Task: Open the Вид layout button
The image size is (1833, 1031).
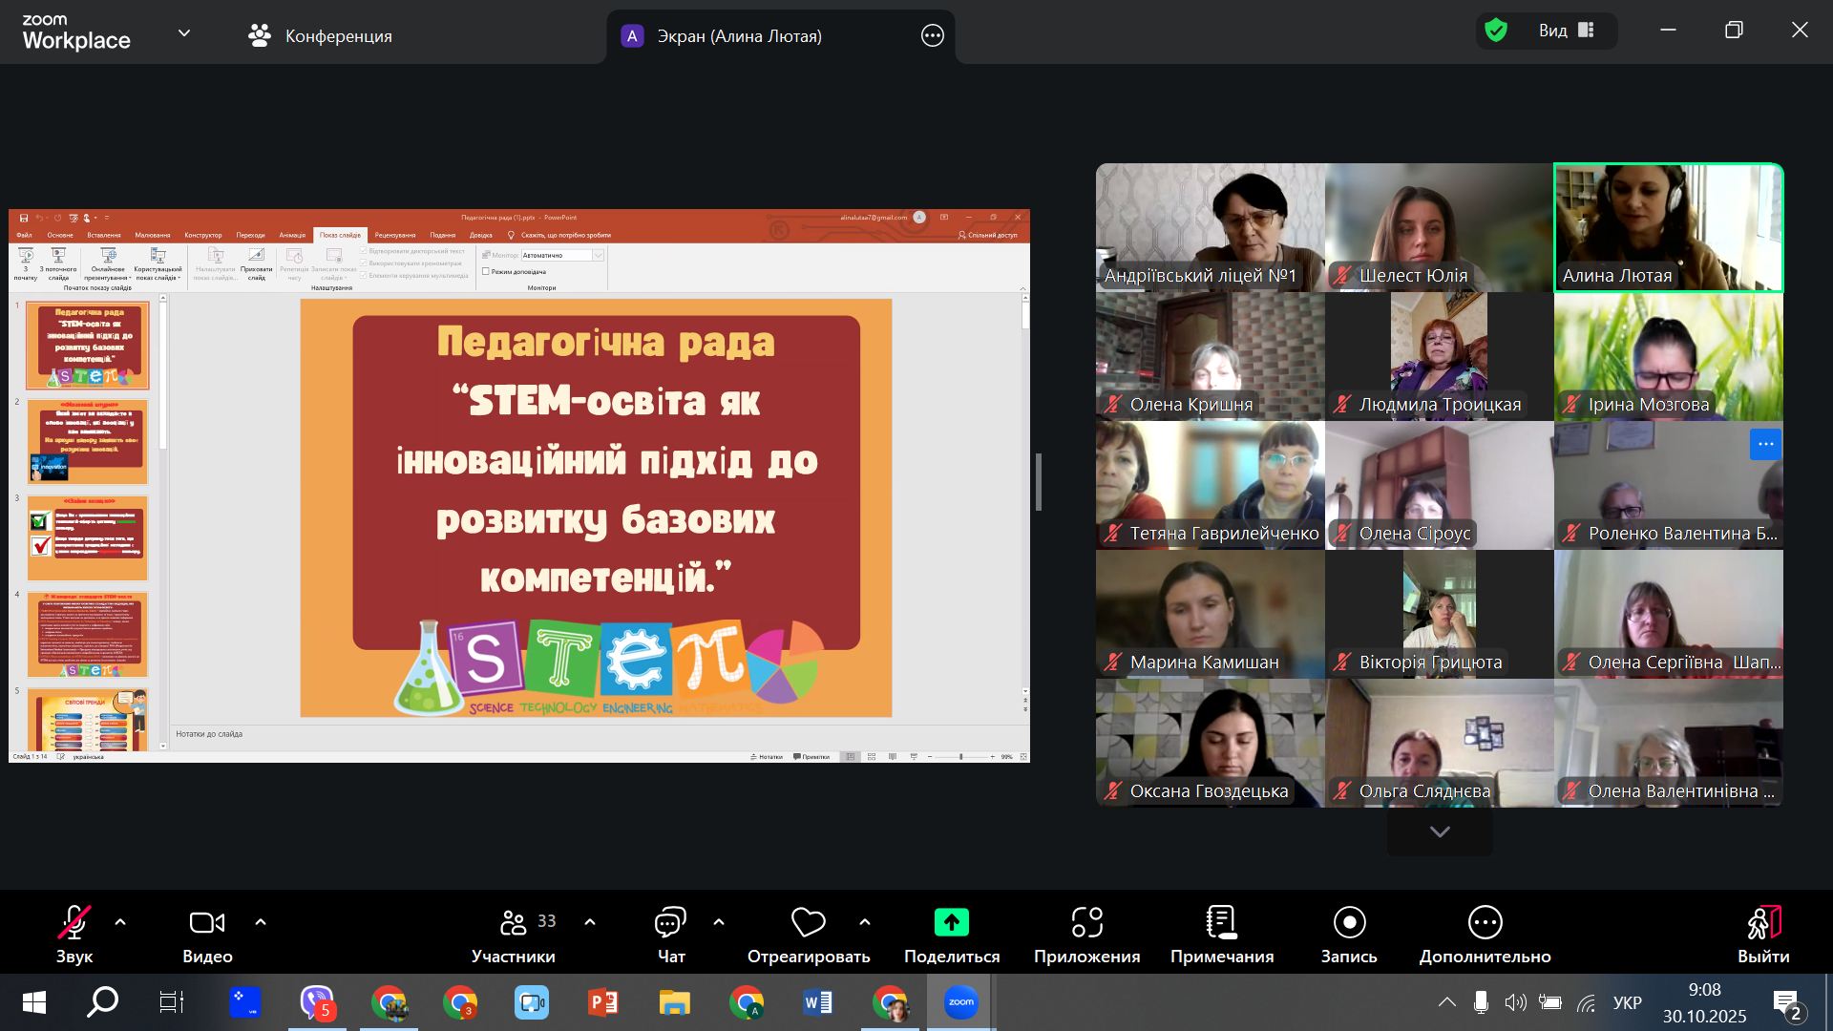Action: tap(1566, 31)
